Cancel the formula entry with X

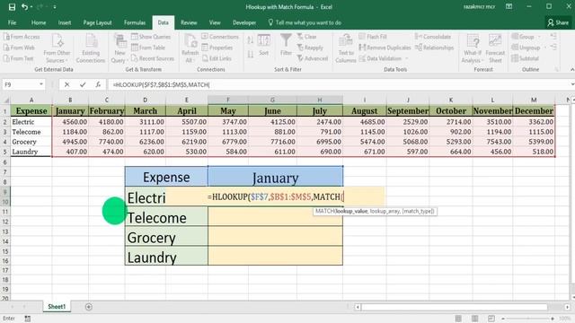pyautogui.click(x=66, y=84)
